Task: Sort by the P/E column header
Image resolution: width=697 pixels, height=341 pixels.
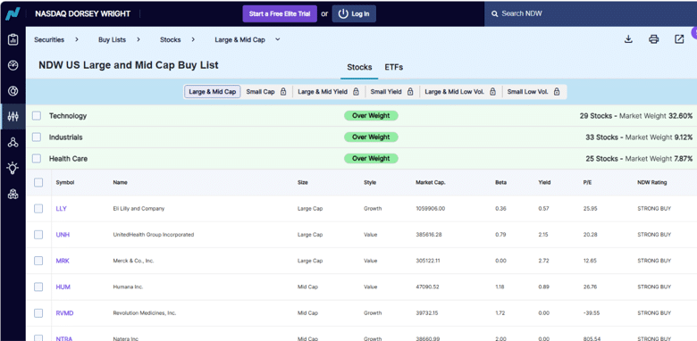Action: pos(587,182)
